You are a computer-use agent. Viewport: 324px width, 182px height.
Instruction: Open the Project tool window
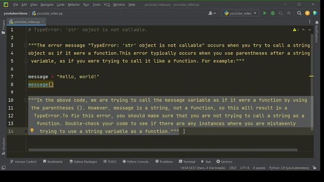click(4, 27)
